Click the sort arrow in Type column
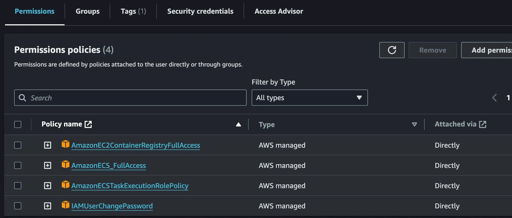The width and height of the screenshot is (512, 218). [x=414, y=124]
